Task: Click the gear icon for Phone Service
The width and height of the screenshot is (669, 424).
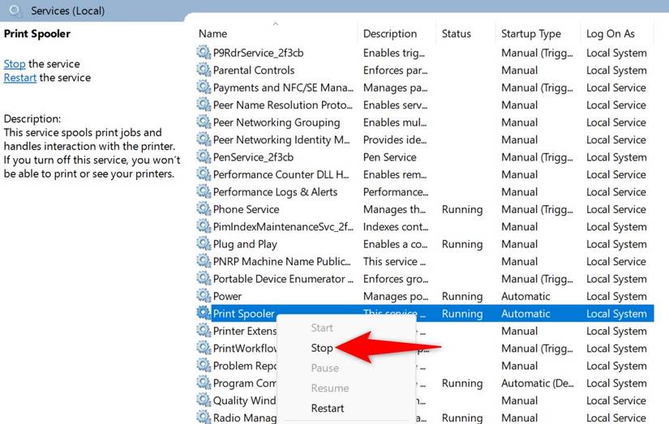Action: click(x=203, y=209)
